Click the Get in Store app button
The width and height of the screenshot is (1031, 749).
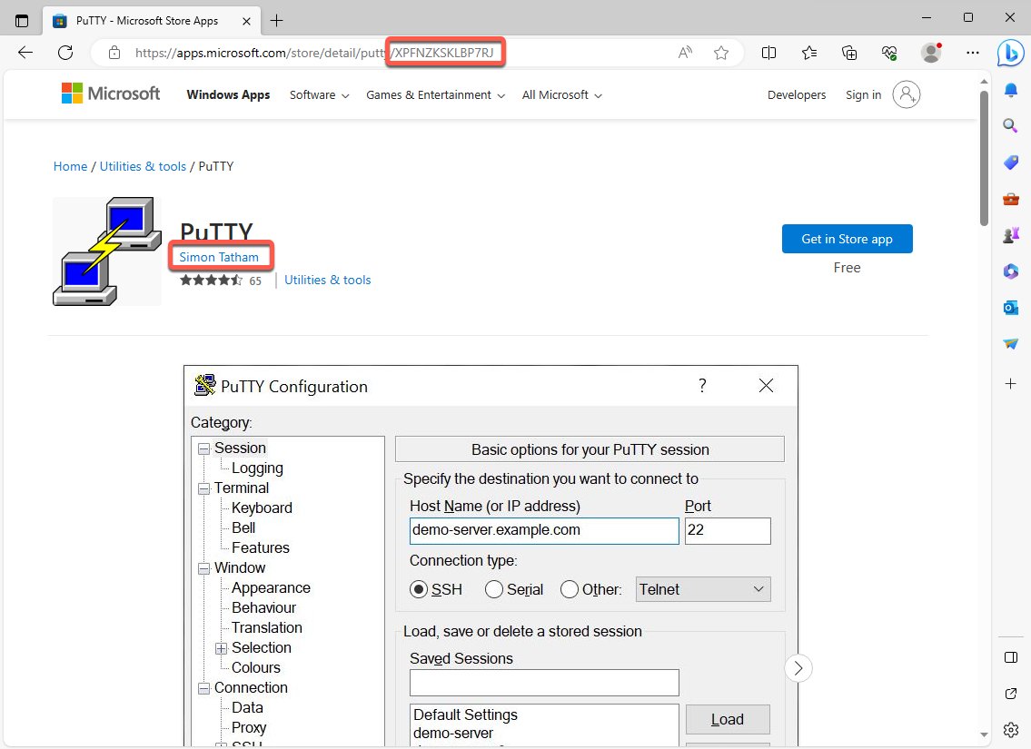(847, 239)
